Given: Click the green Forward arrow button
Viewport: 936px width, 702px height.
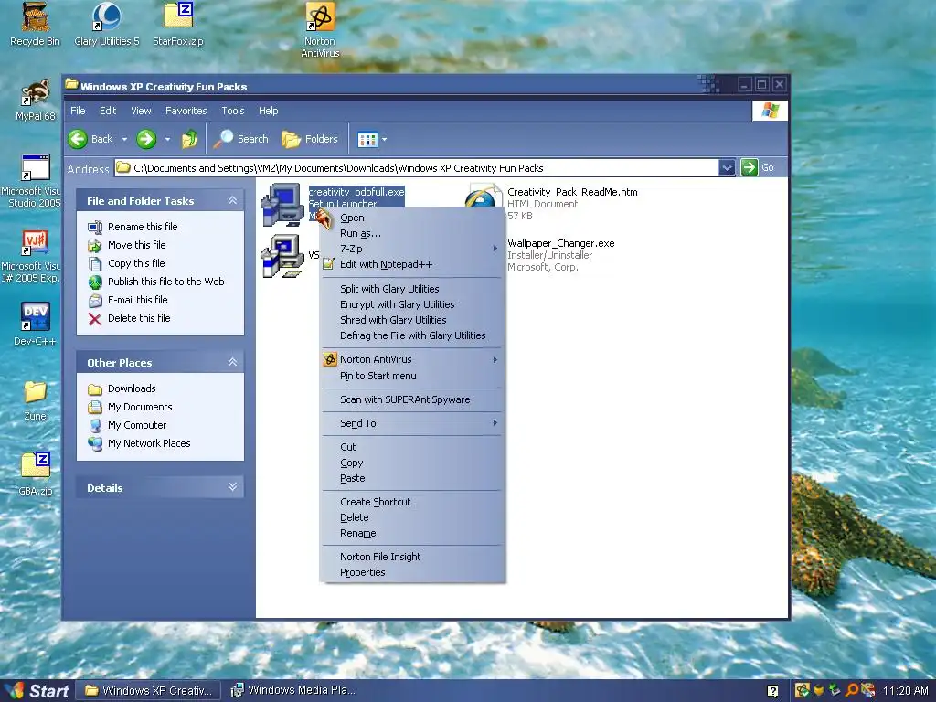Looking at the screenshot, I should pyautogui.click(x=146, y=139).
